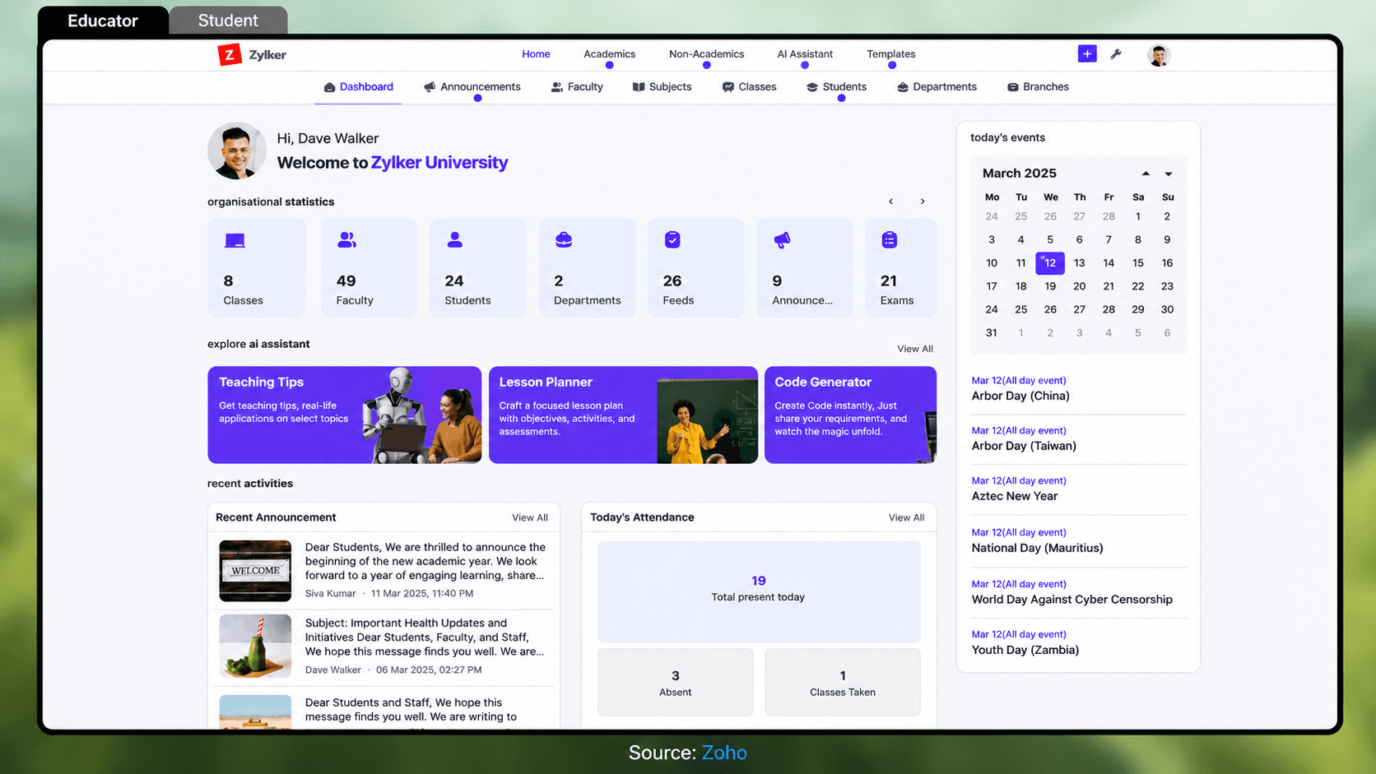Open the Announcements sub-tab label

pyautogui.click(x=481, y=87)
